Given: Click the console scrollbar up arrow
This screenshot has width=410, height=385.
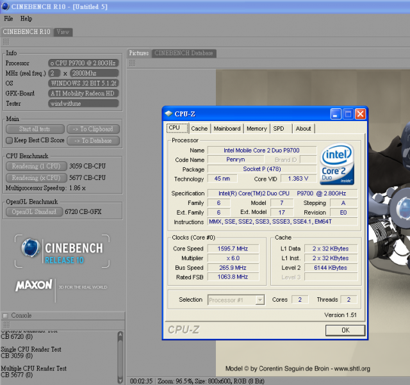Looking at the screenshot, I should pyautogui.click(x=120, y=334).
